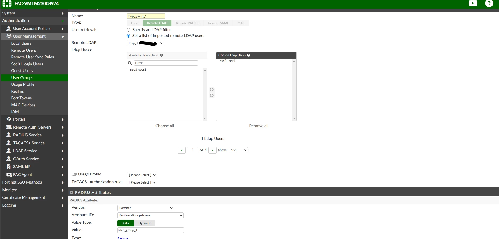Image resolution: width=499 pixels, height=239 pixels.
Task: Click help icon next to Chosen Ldap Users
Action: [249, 55]
